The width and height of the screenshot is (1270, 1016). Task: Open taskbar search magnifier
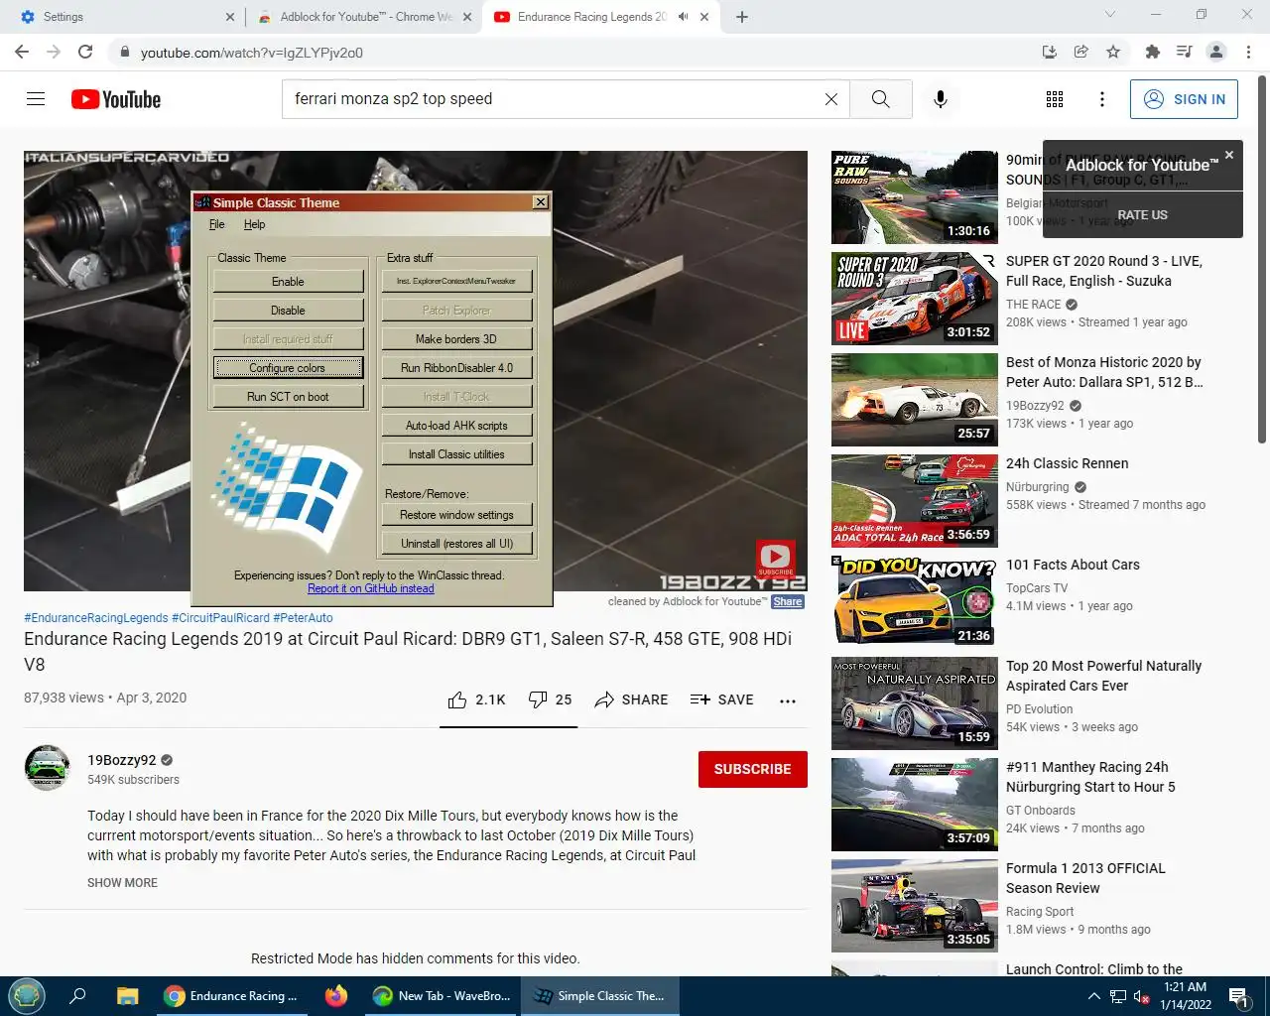[x=77, y=996]
